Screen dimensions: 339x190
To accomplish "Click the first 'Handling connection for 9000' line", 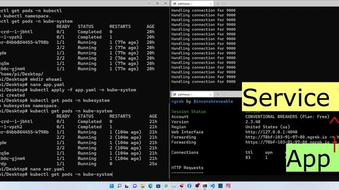I will click(x=203, y=11).
